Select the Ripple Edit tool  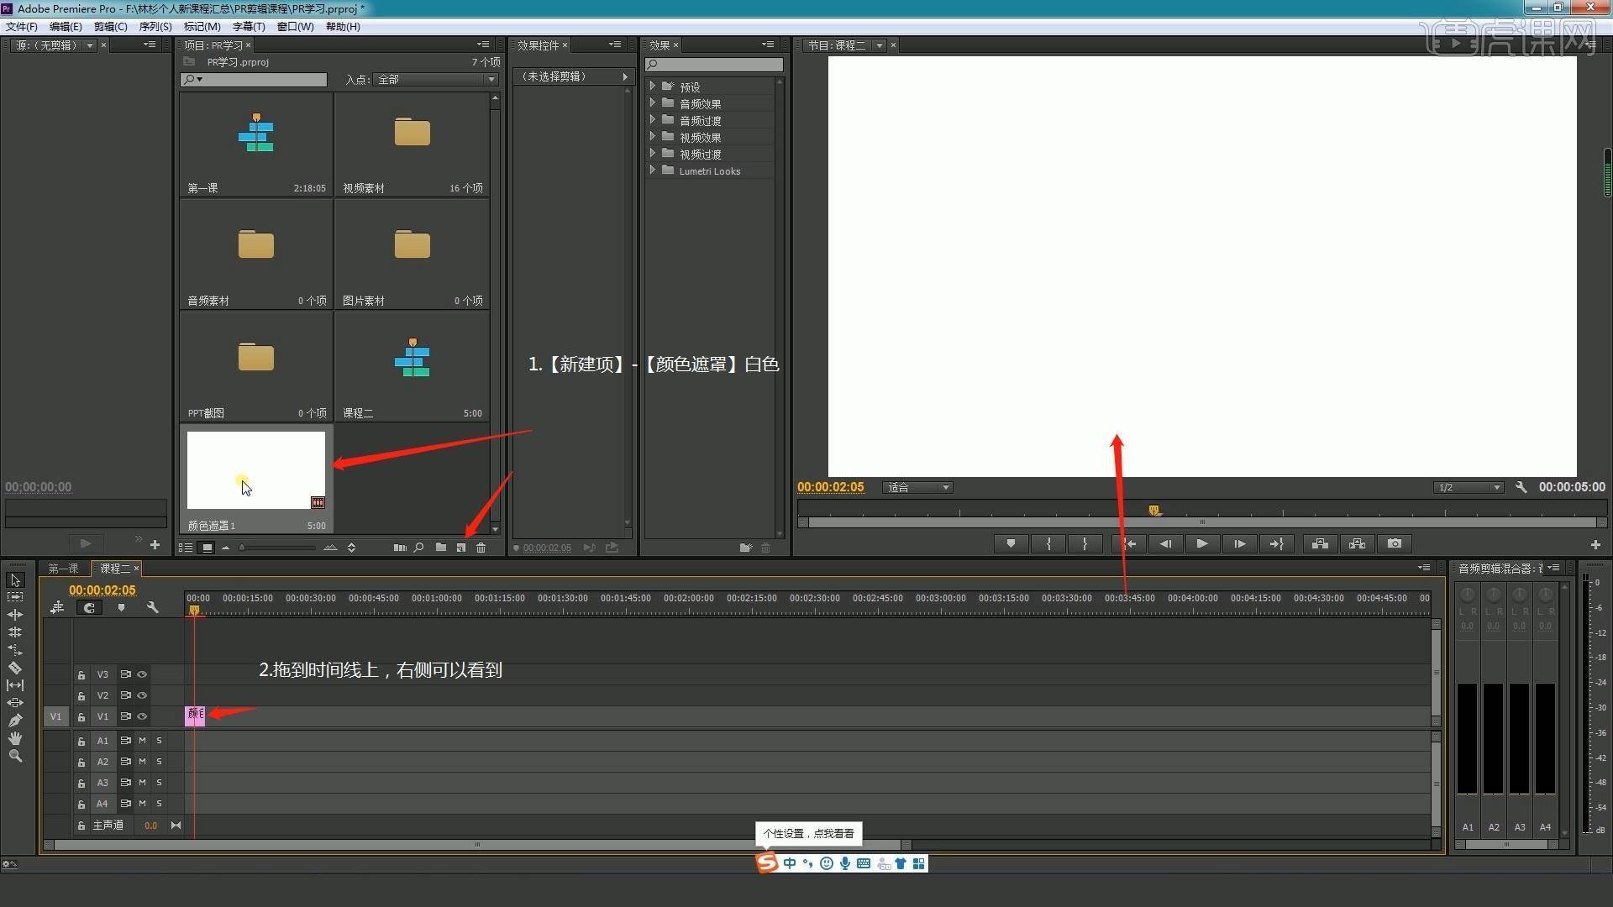tap(15, 615)
